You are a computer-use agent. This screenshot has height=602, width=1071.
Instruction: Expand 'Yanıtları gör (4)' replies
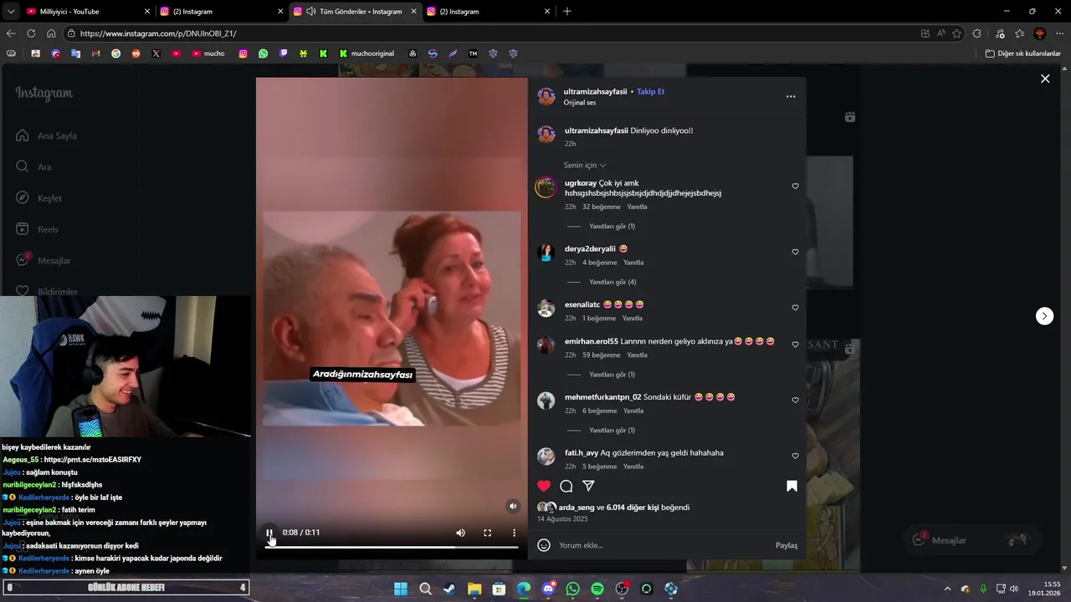tap(612, 283)
